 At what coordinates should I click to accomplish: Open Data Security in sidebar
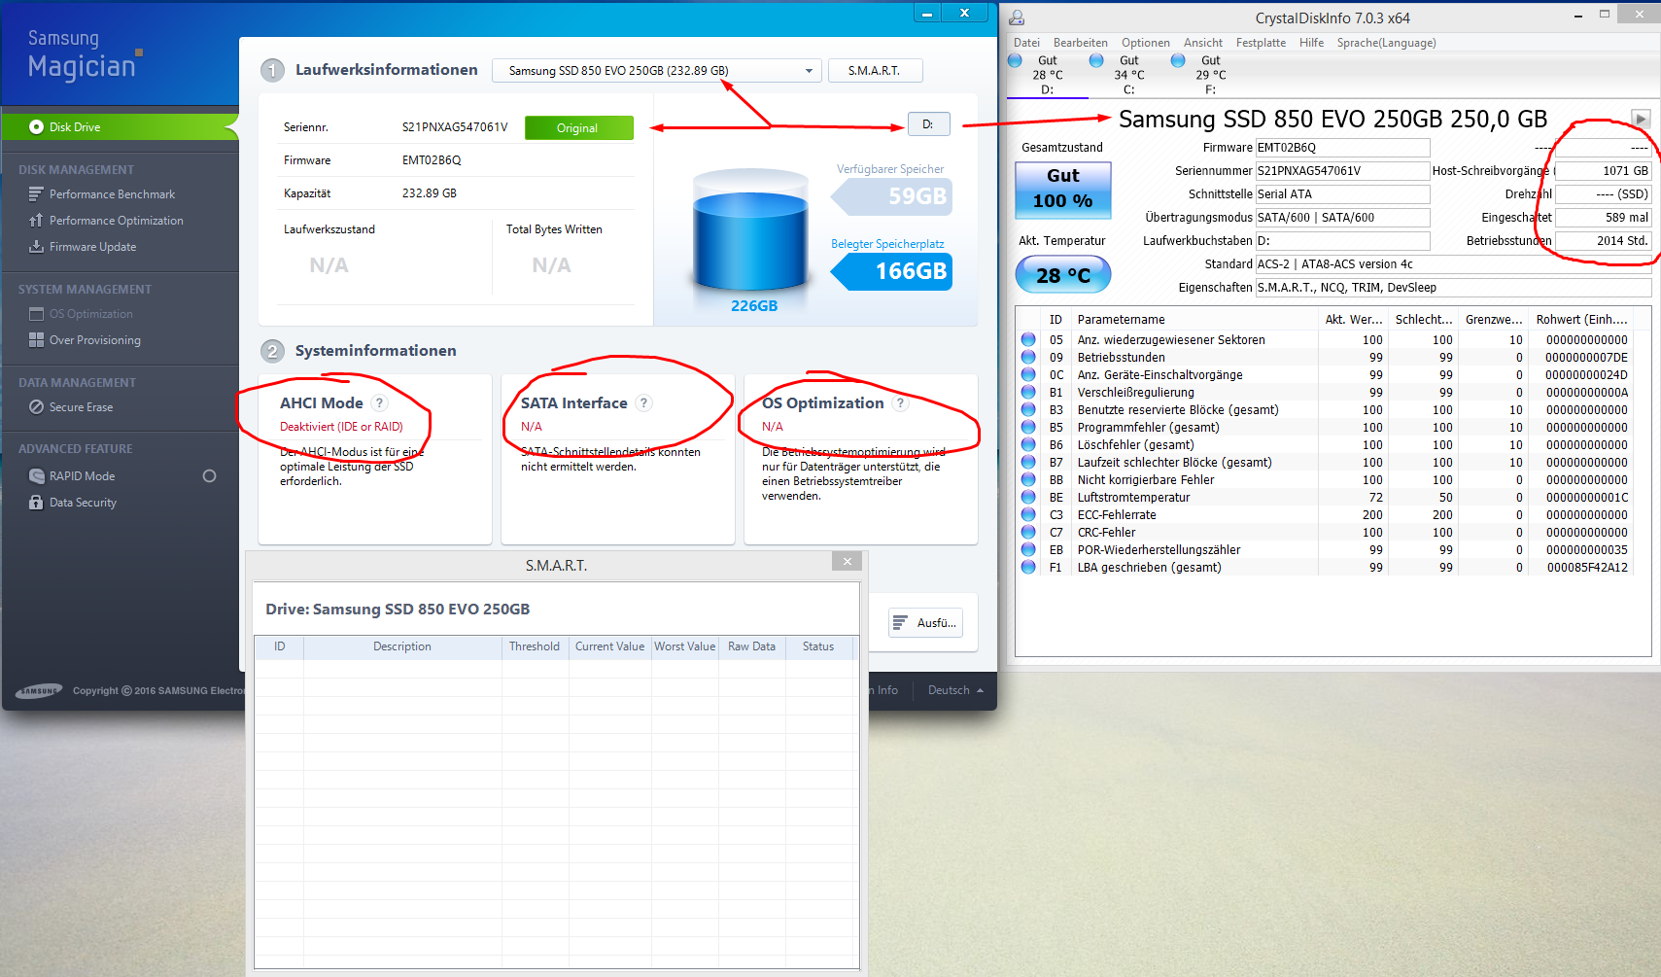click(83, 503)
